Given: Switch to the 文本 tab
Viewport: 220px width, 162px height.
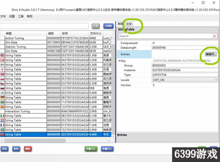Looking at the screenshot, I should tap(129, 24).
